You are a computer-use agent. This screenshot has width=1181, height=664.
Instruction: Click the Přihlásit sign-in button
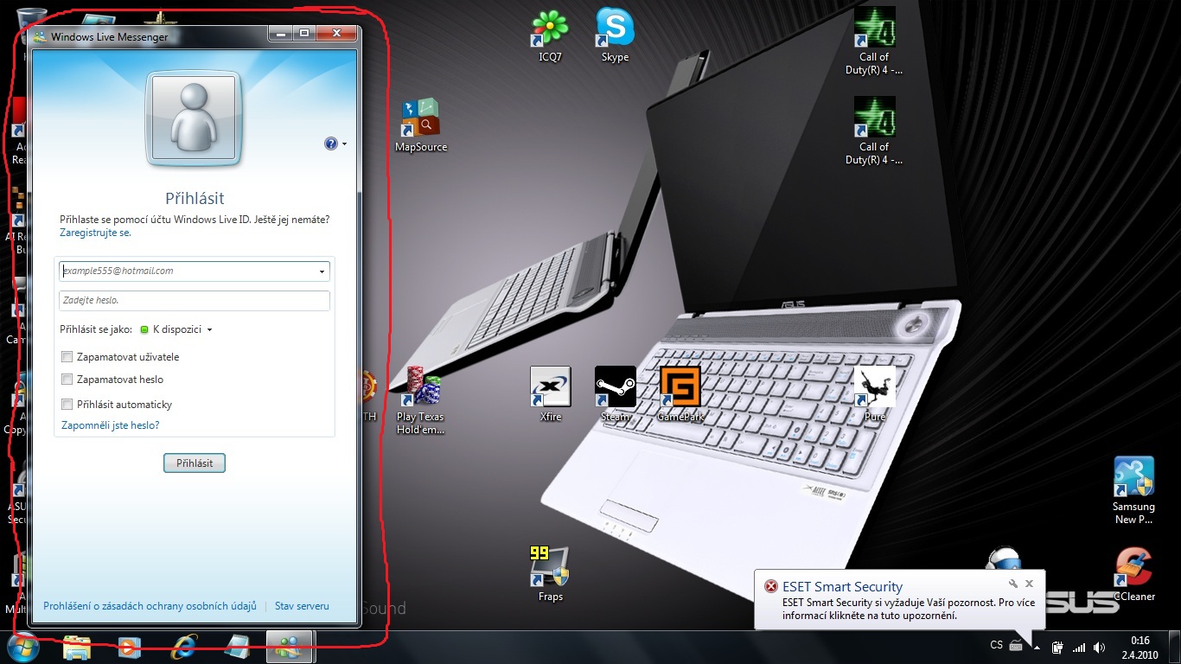tap(195, 463)
